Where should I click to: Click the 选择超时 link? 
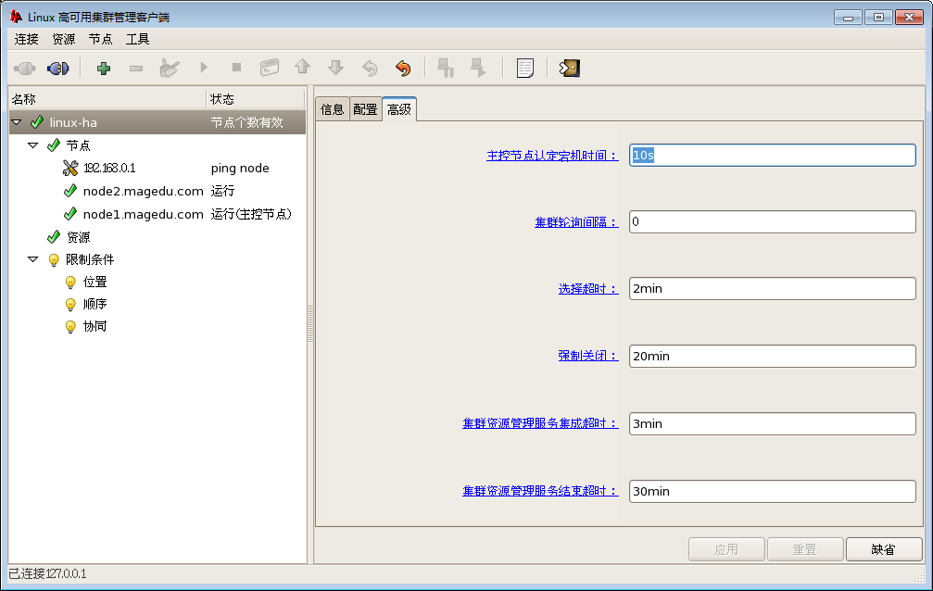pos(588,289)
